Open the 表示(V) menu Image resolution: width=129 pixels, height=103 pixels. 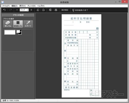pyautogui.click(x=23, y=6)
